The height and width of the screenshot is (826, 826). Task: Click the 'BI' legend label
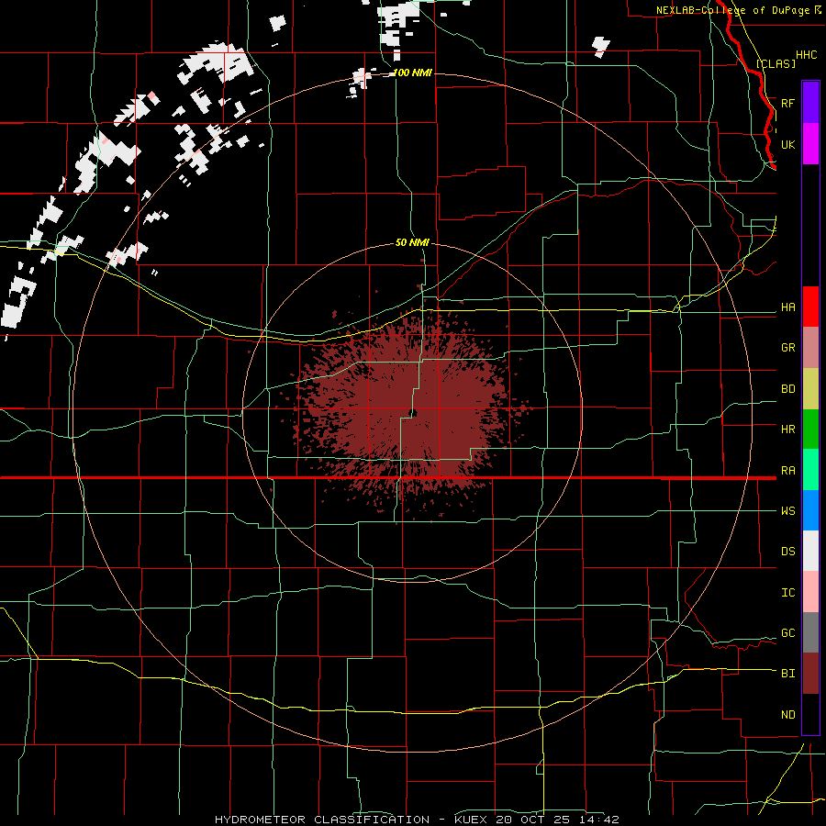787,674
